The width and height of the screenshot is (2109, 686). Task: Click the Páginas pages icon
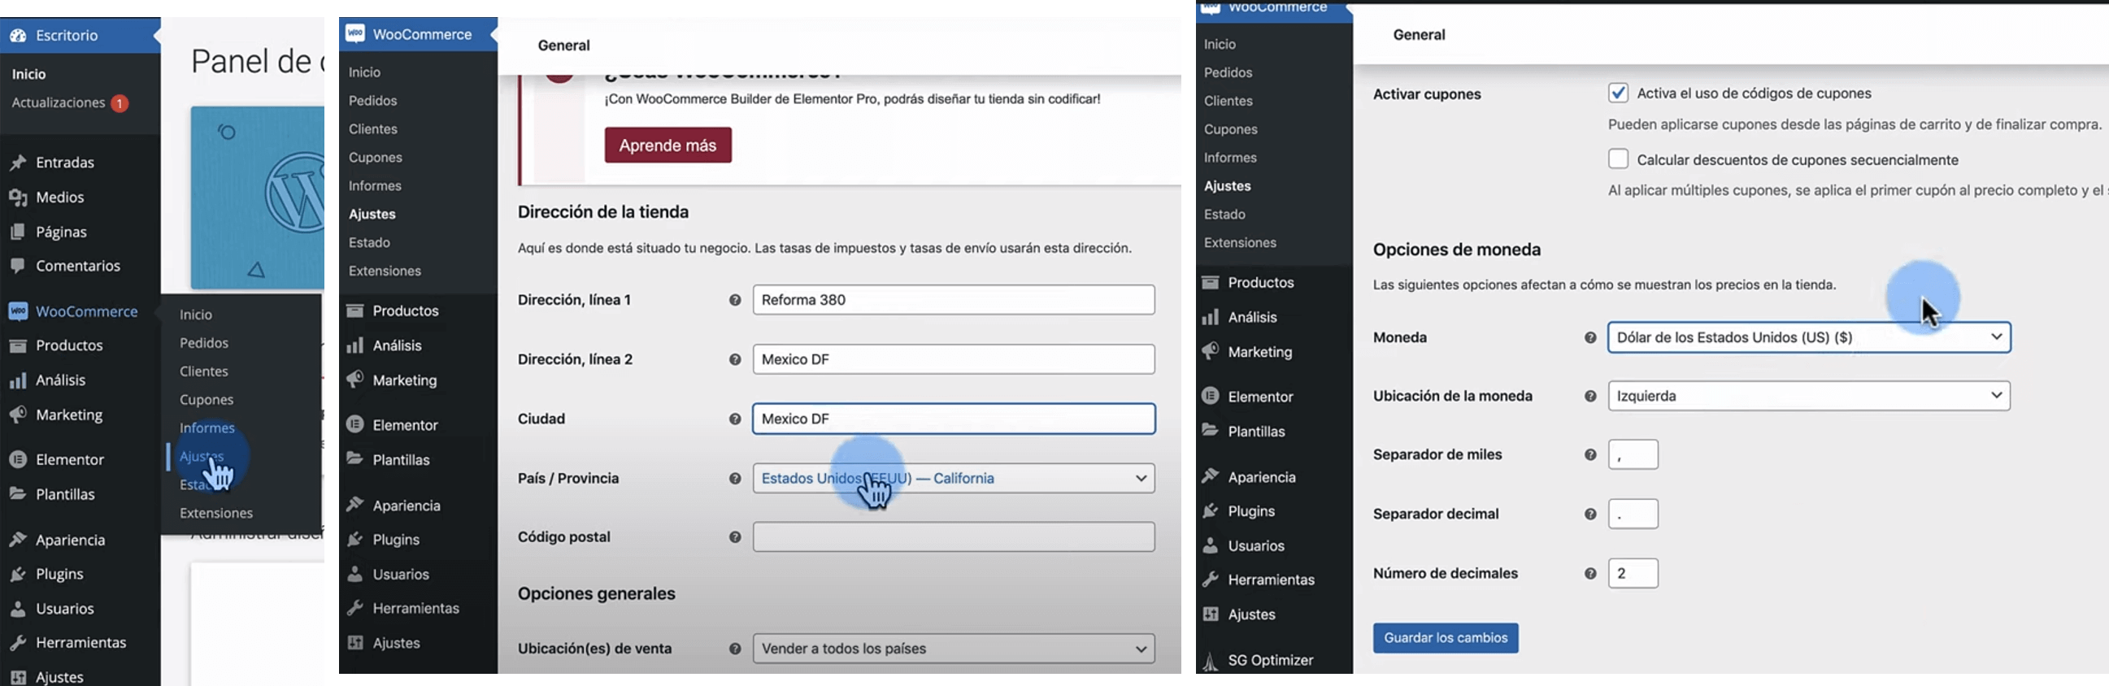pyautogui.click(x=18, y=232)
